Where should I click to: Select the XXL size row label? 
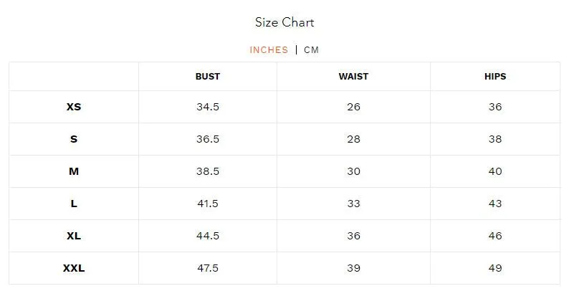74,268
